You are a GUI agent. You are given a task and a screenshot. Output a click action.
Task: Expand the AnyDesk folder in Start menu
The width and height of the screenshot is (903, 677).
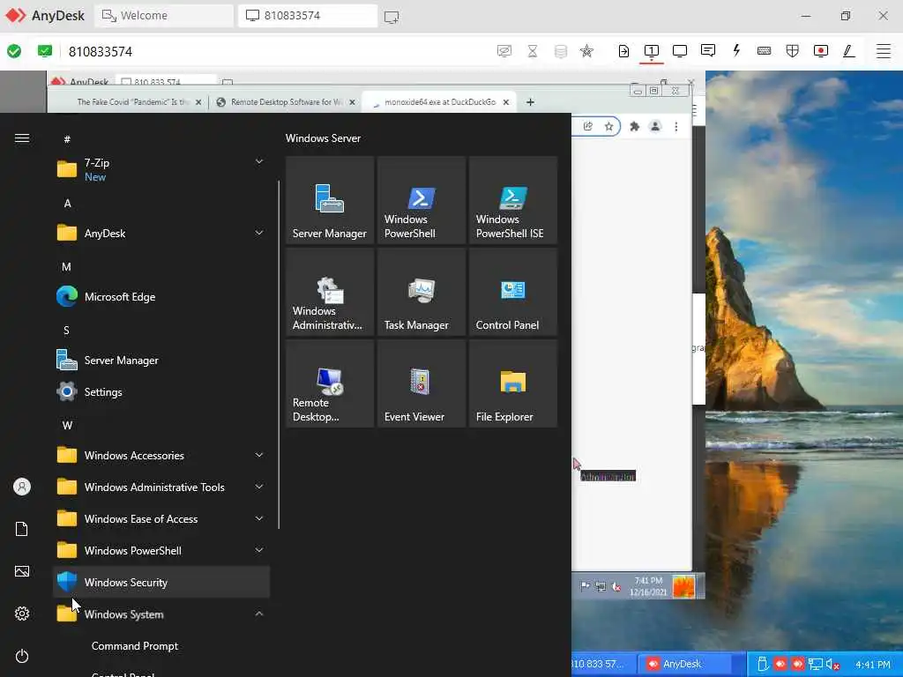[161, 233]
